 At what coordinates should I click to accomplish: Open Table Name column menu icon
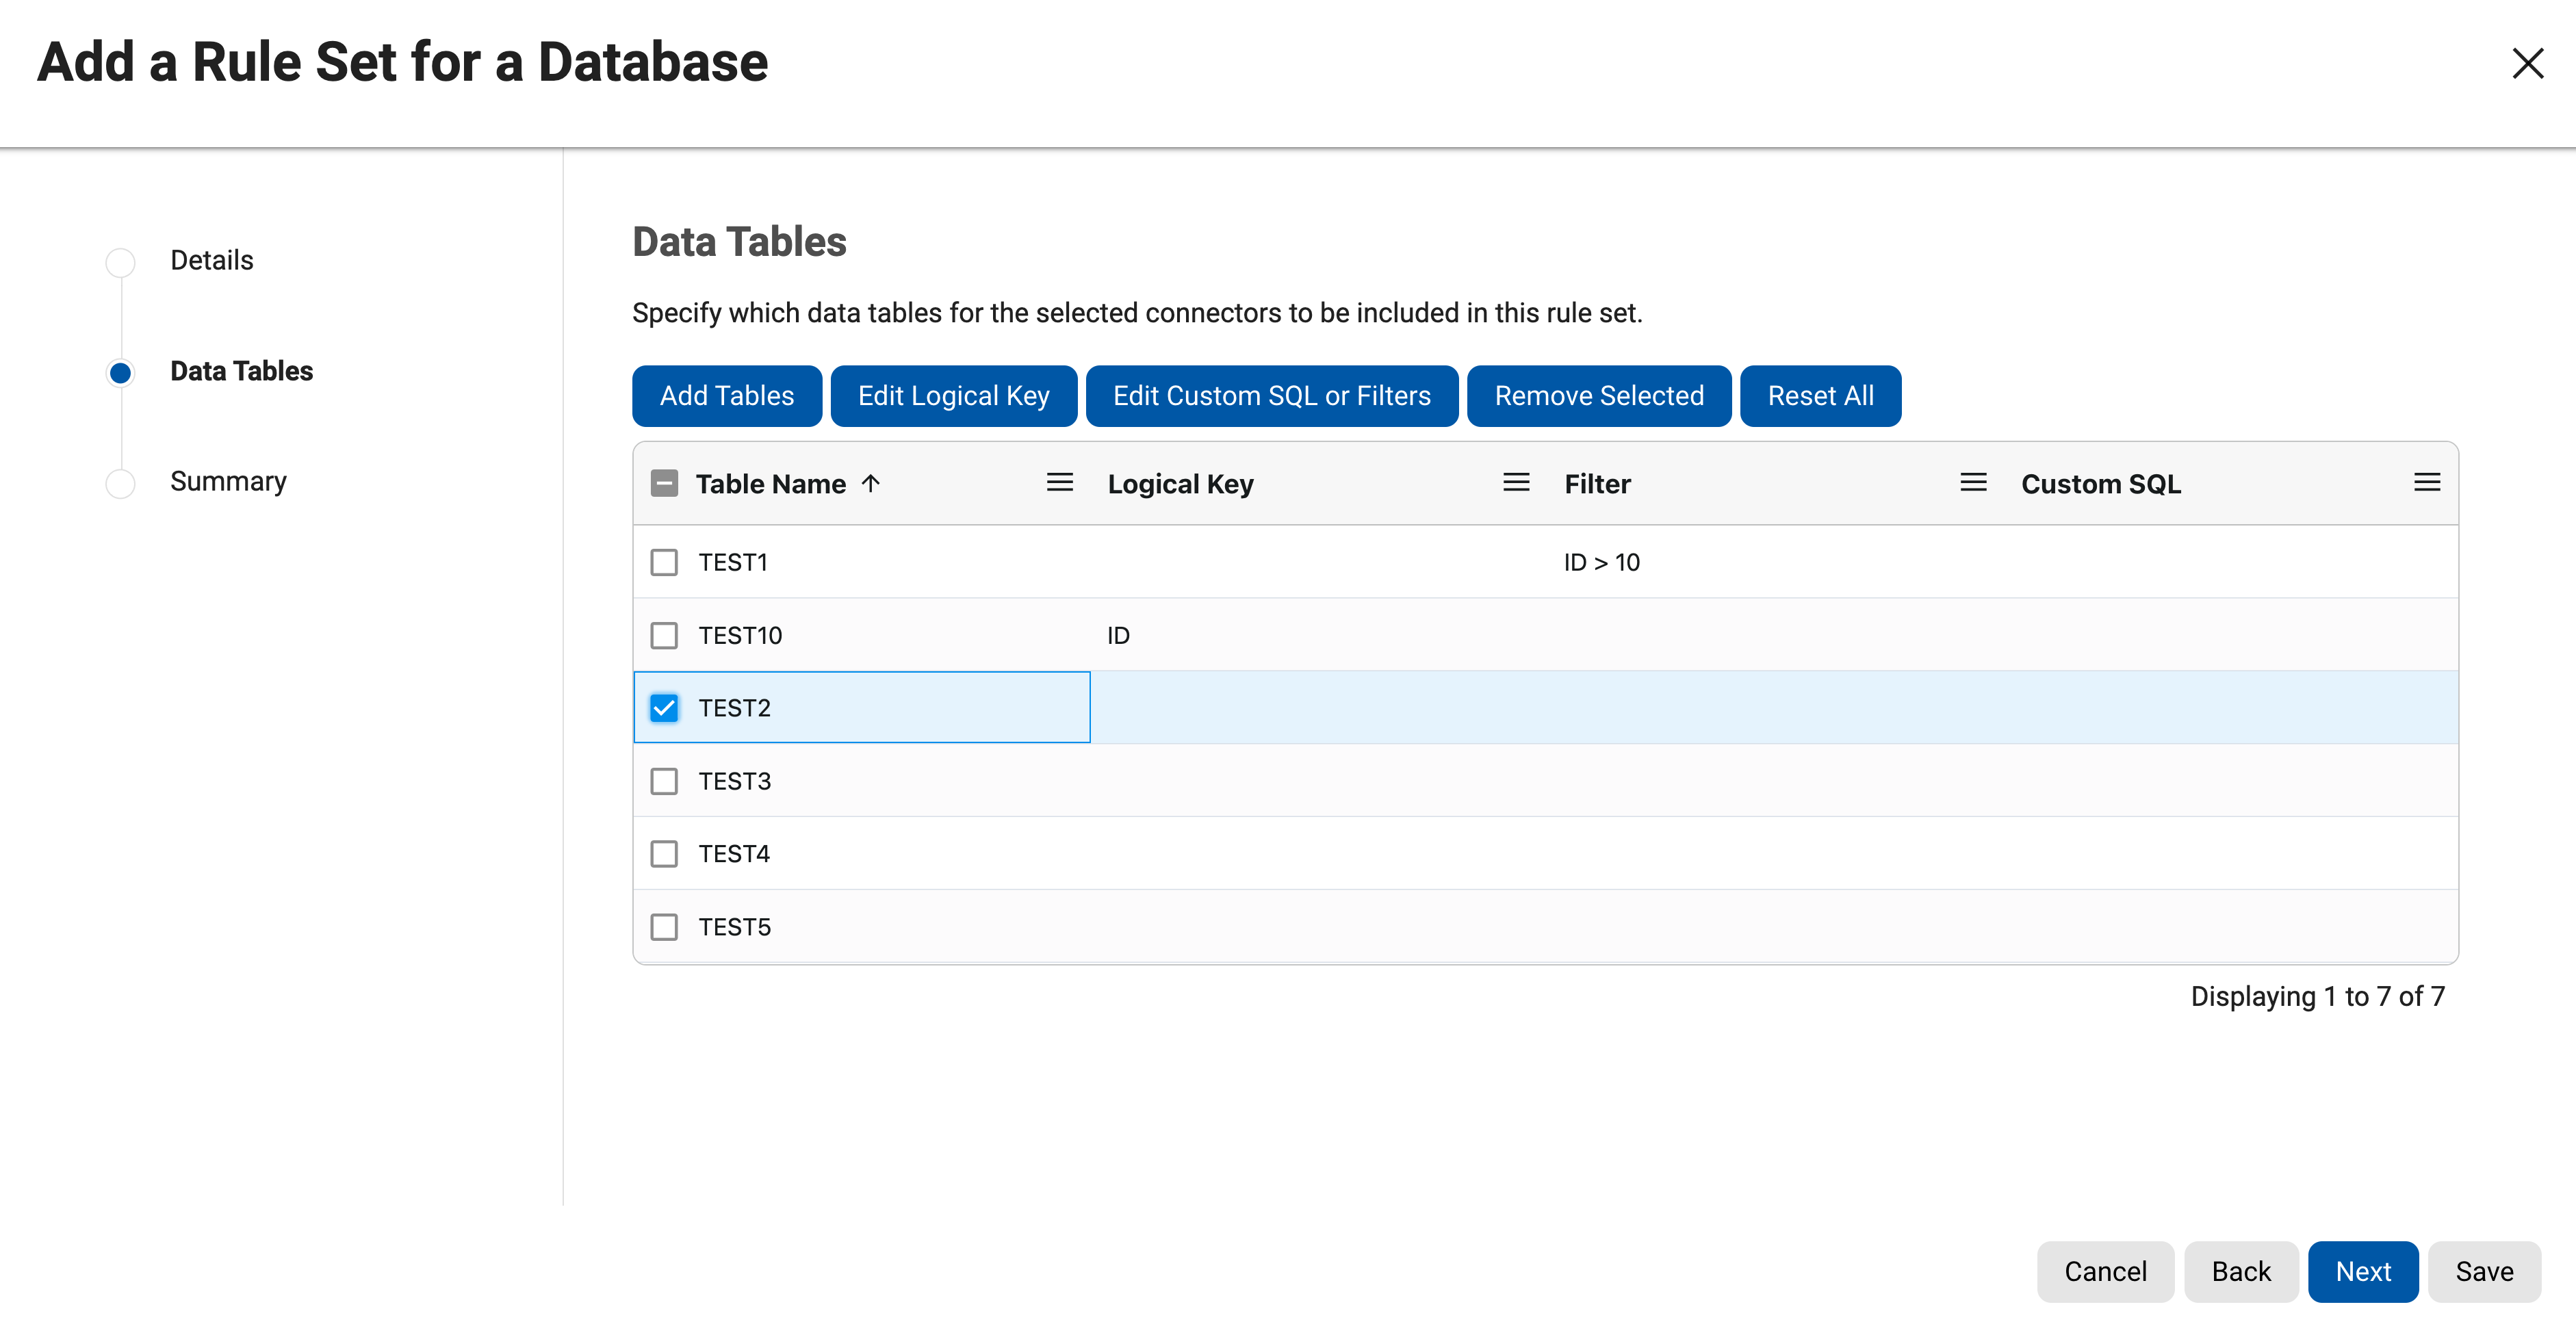tap(1059, 483)
